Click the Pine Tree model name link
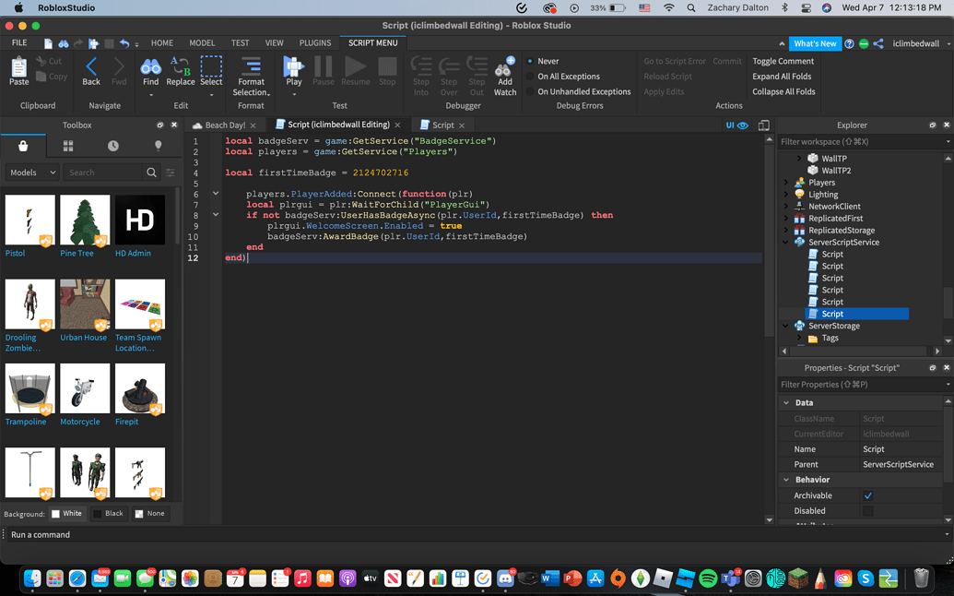 77,254
